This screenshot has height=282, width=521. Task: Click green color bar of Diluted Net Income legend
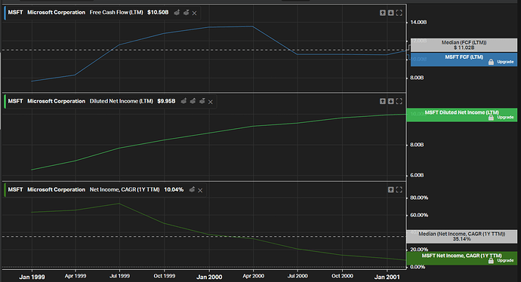5,102
